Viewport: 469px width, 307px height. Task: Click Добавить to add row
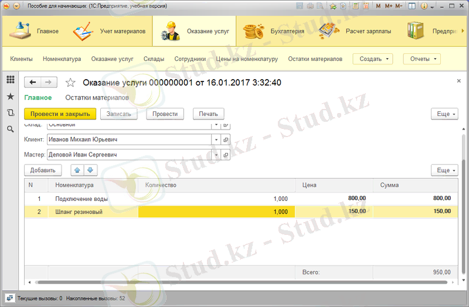click(43, 170)
